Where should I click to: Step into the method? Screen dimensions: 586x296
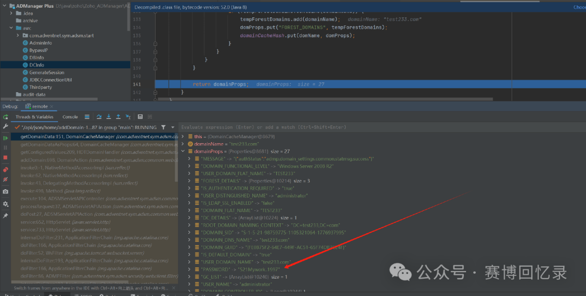[x=109, y=117]
